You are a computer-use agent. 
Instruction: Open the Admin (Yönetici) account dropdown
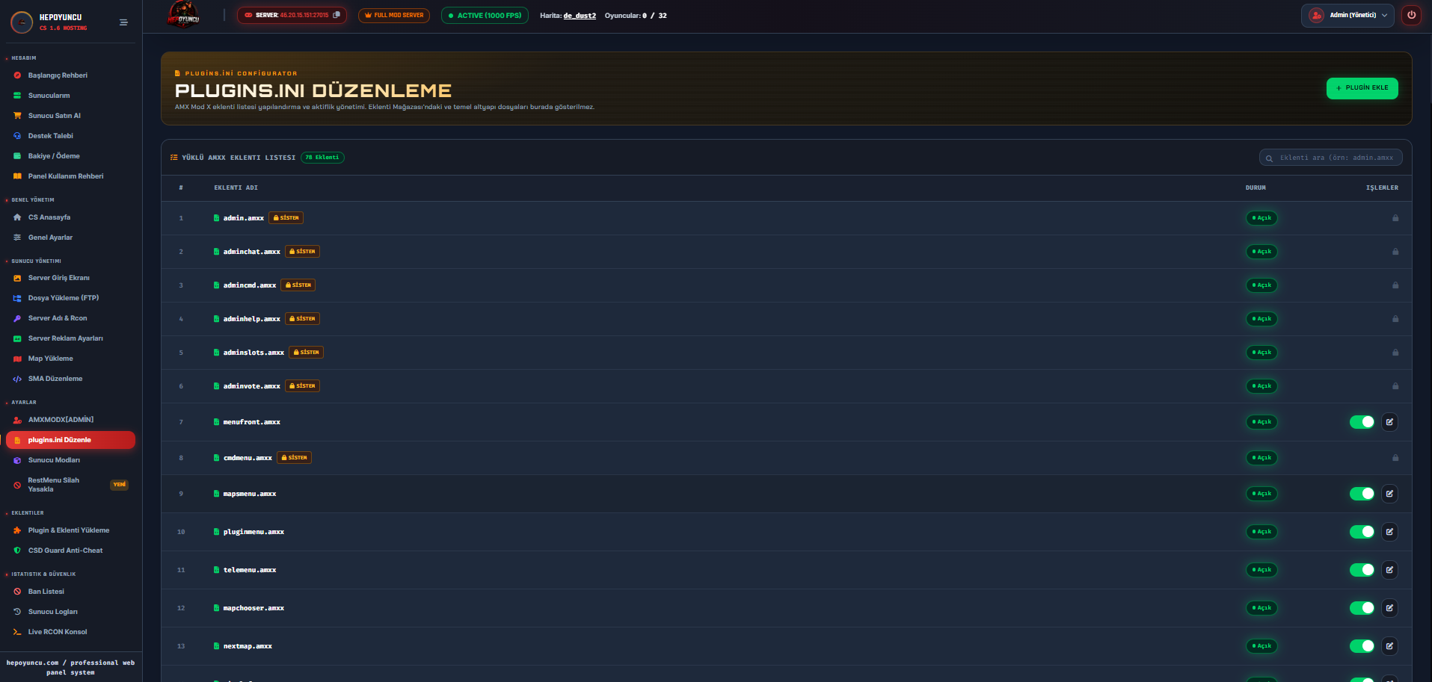tap(1348, 15)
